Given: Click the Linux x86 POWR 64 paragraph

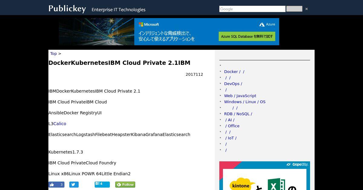Looking at the screenshot, I should pyautogui.click(x=90, y=174).
